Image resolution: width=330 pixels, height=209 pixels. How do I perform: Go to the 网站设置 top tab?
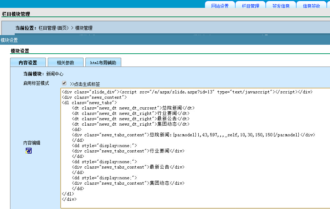(220, 6)
